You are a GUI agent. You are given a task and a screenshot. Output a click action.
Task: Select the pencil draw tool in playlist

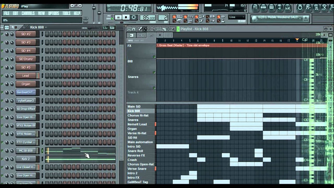click(x=140, y=29)
